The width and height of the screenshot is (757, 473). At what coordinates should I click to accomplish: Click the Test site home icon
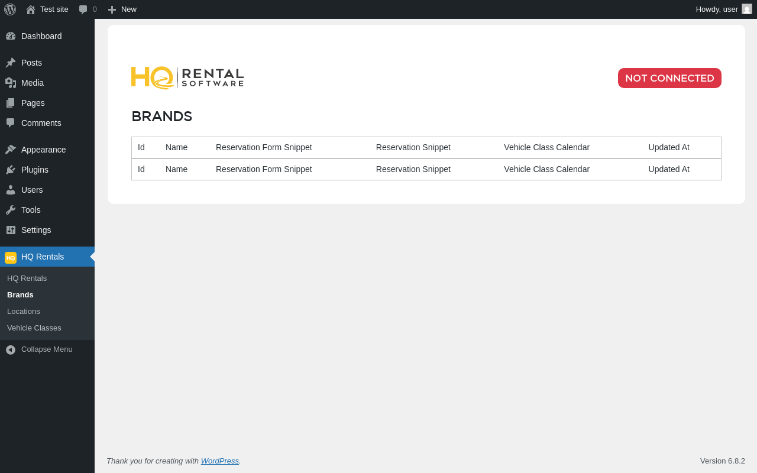(x=31, y=9)
